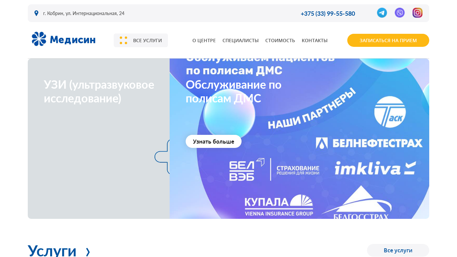The image size is (457, 257).
Task: Click the four-dot grid icon in Все услуги
Action: (x=123, y=40)
